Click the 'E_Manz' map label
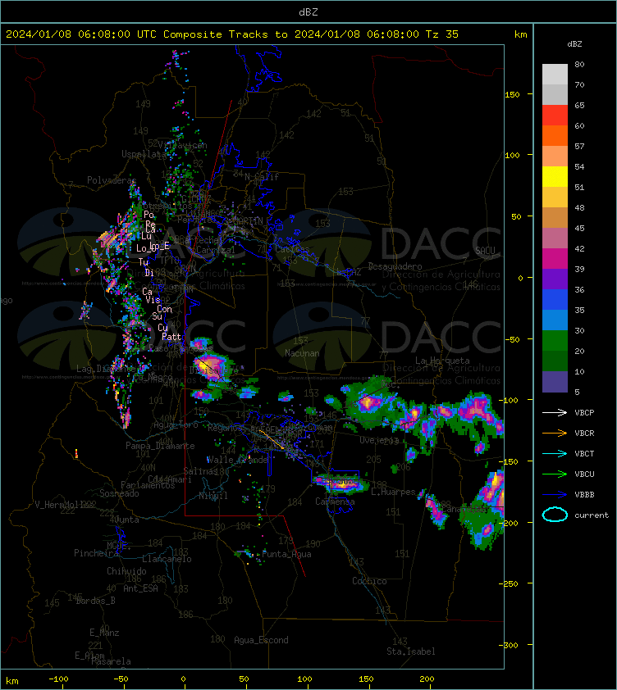 click(x=104, y=633)
